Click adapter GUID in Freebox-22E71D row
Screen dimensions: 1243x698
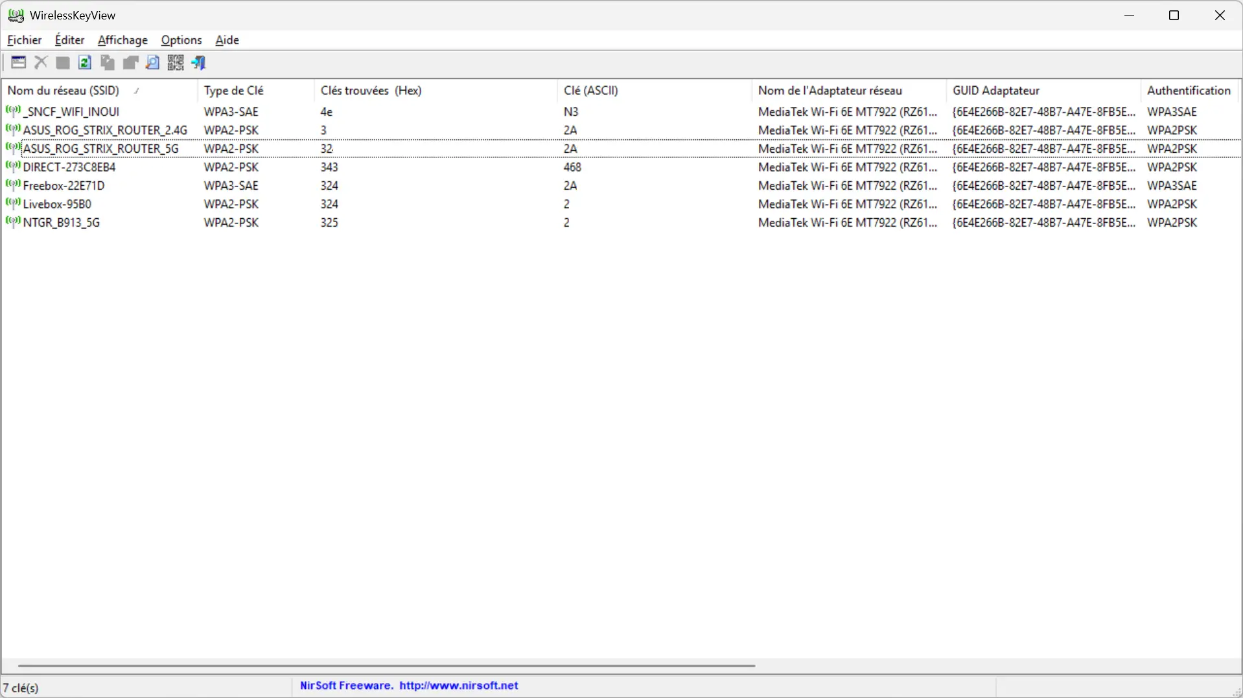pyautogui.click(x=1044, y=185)
